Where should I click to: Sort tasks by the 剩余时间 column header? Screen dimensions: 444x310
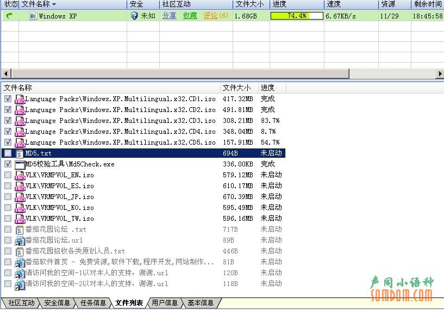point(428,4)
